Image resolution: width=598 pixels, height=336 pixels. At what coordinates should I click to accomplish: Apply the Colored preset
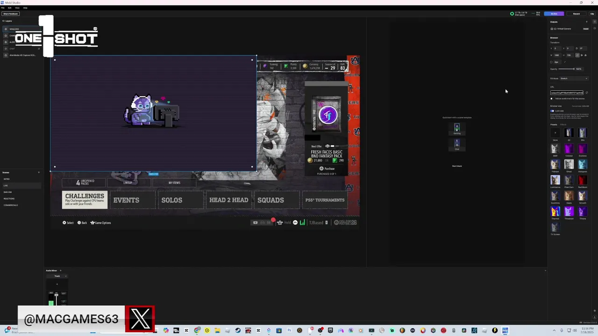point(569,149)
